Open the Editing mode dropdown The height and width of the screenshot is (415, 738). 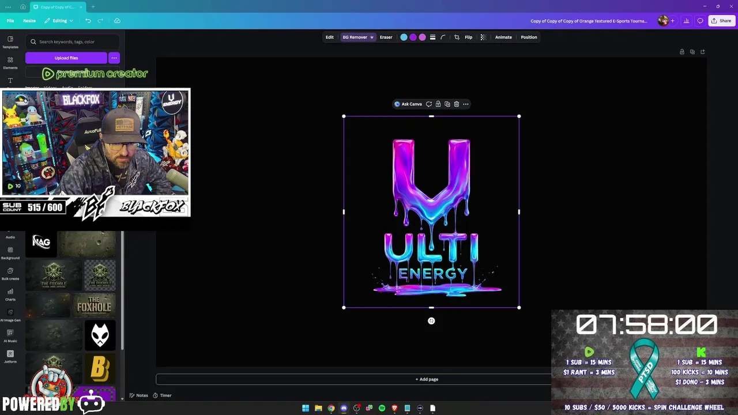(x=59, y=21)
